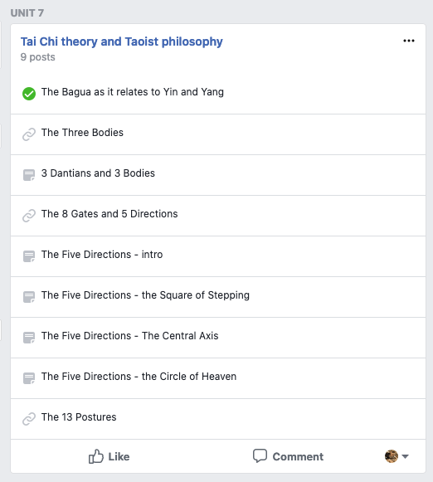Click the profile avatar thumbnail near Comment
The height and width of the screenshot is (482, 433).
(x=392, y=456)
